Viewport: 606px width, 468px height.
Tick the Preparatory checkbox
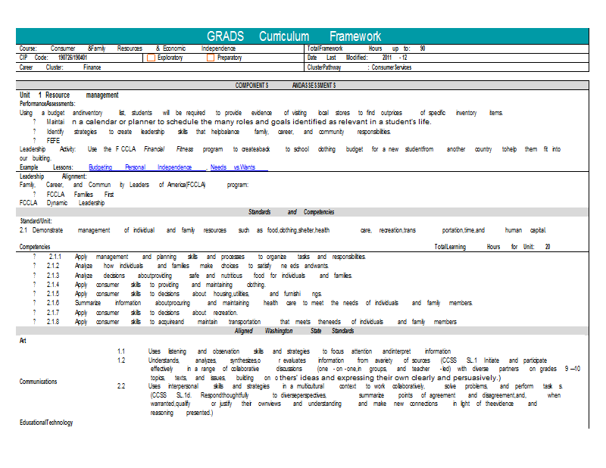[211, 58]
